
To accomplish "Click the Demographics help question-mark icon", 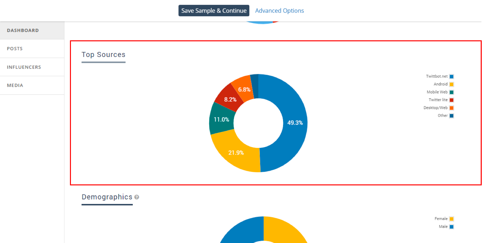I will tap(137, 197).
